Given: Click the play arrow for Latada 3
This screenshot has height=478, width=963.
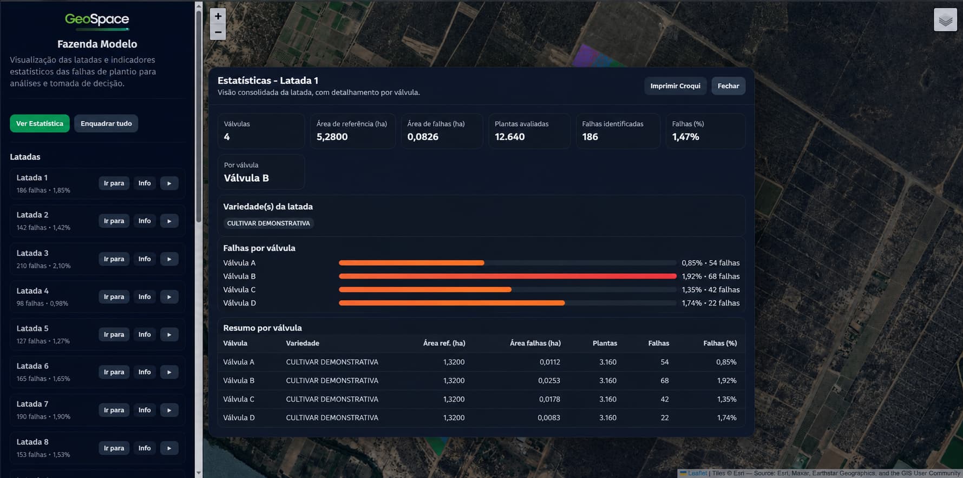Looking at the screenshot, I should 169,259.
